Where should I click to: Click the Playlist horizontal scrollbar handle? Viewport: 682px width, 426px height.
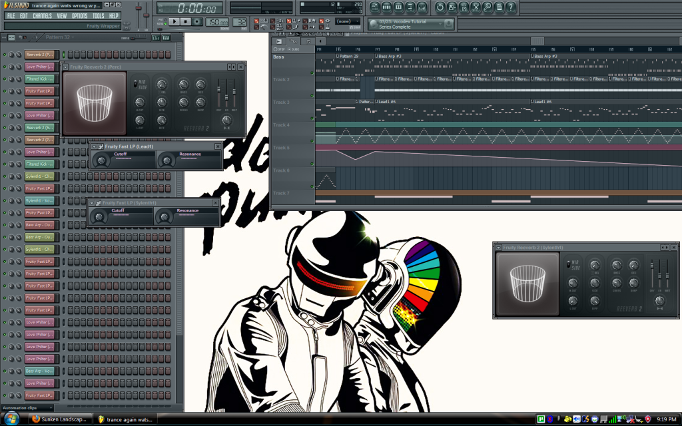pyautogui.click(x=537, y=41)
